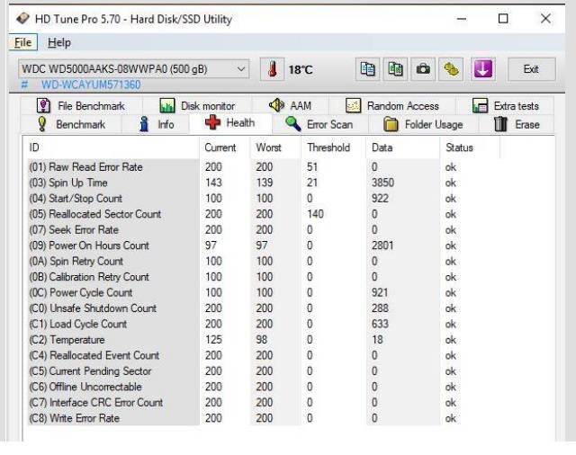Image resolution: width=576 pixels, height=455 pixels.
Task: Click HD Tune Pro title bar app icon
Action: coord(22,18)
